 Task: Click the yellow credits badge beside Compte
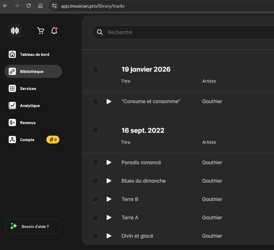coord(53,140)
